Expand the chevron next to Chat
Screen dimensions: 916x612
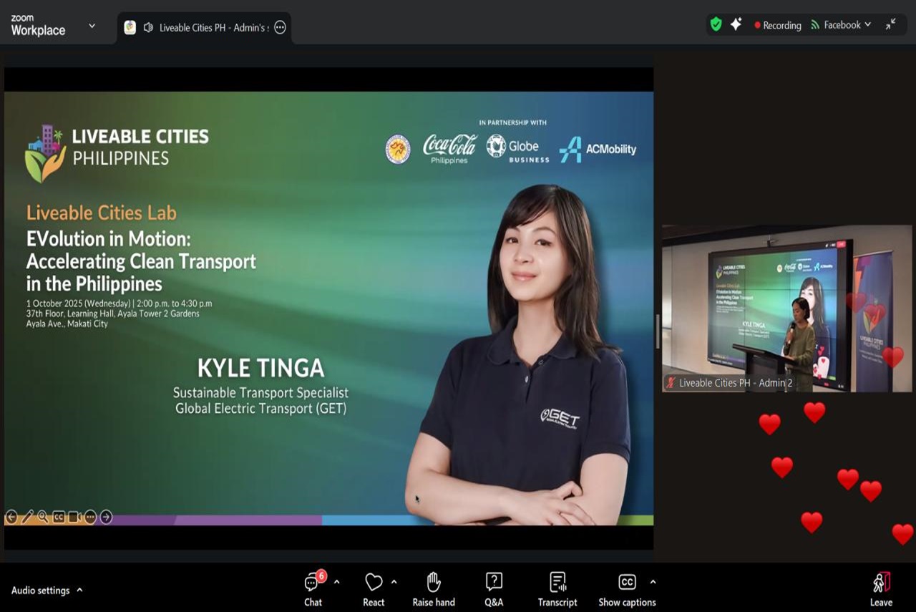(336, 582)
